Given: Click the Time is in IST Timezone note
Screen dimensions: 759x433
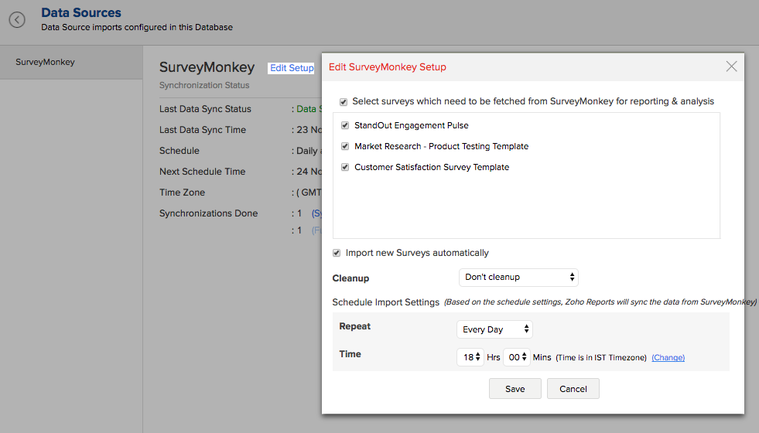Looking at the screenshot, I should coord(600,357).
